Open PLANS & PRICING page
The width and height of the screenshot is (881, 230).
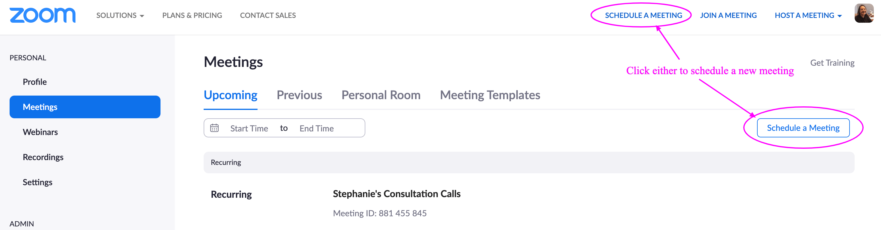click(192, 15)
